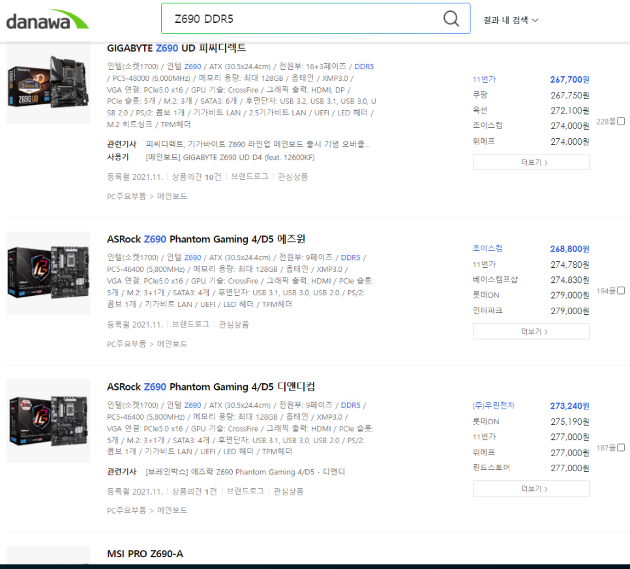The image size is (630, 569).
Task: Tick the 187몰 compare checkbox
Action: [621, 448]
